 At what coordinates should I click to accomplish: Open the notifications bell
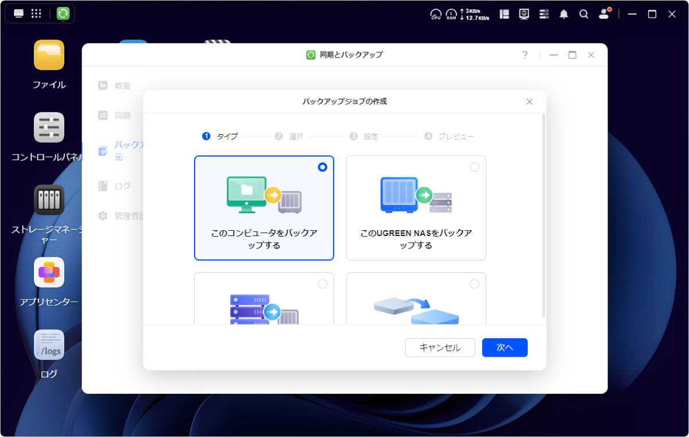tap(564, 14)
